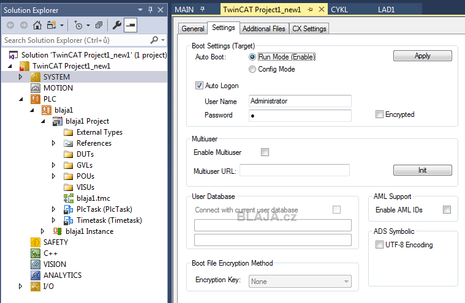Screen dimensions: 465x303
Task: Tick the Enable Multiuser checkbox
Action: pos(265,152)
